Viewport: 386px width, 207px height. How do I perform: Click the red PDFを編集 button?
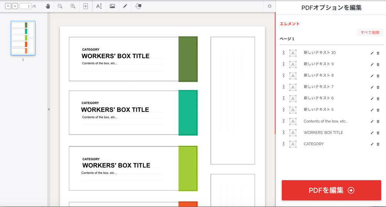pos(331,190)
